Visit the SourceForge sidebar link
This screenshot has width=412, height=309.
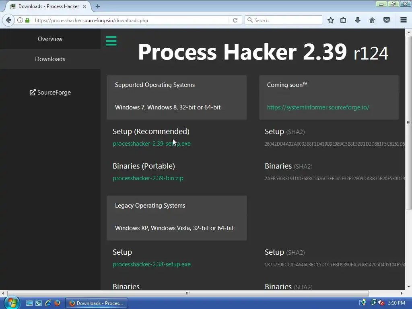[x=50, y=93]
